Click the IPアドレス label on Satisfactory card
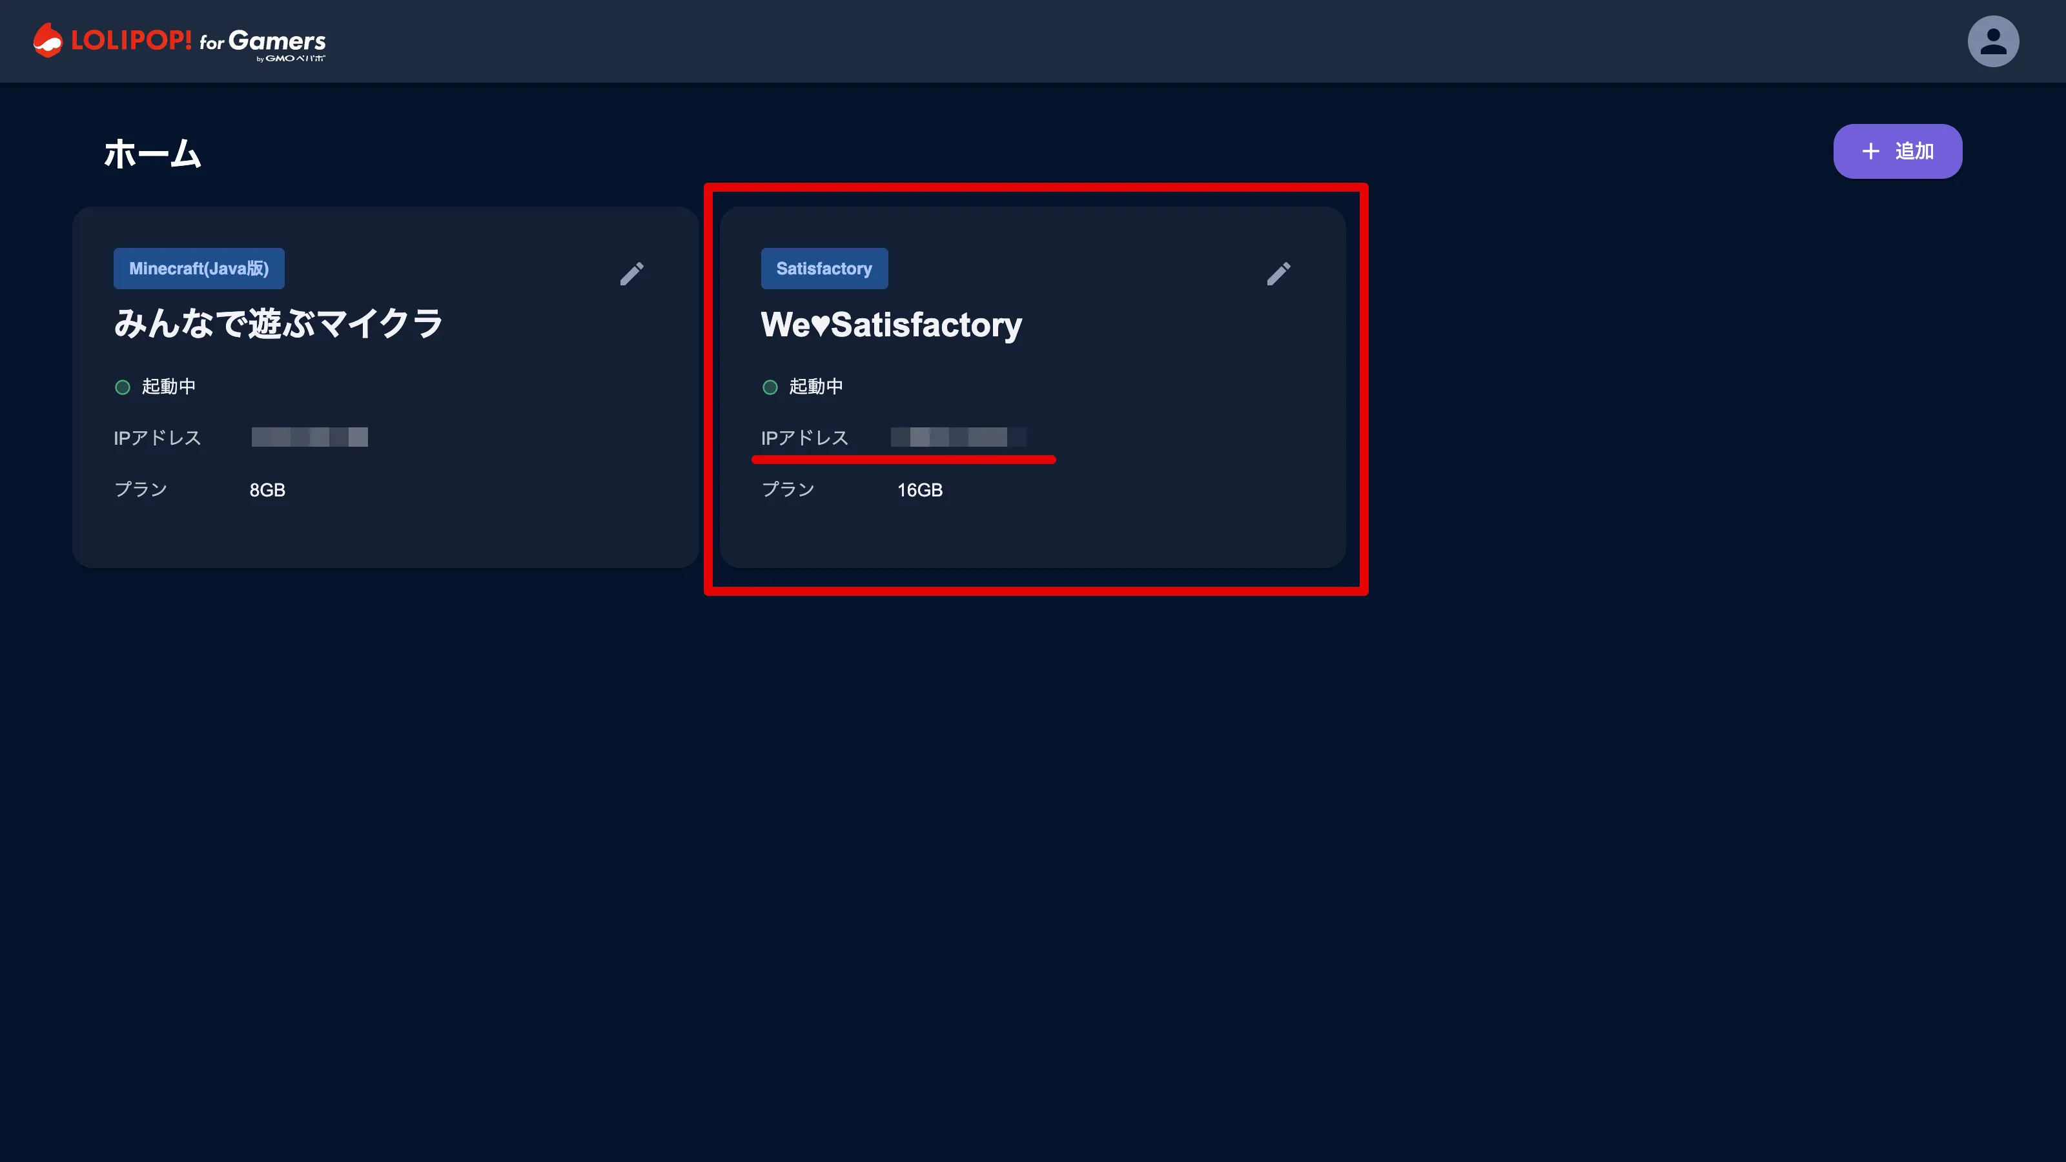The height and width of the screenshot is (1162, 2066). pos(804,438)
